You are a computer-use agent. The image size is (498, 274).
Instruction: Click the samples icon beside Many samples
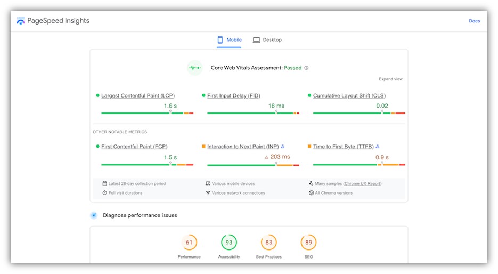click(311, 183)
